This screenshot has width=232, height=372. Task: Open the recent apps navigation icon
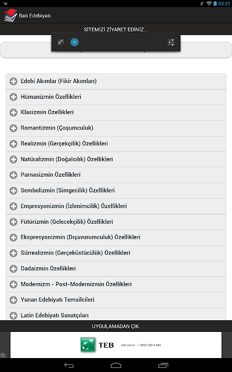click(163, 366)
